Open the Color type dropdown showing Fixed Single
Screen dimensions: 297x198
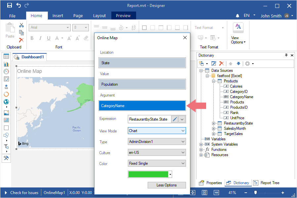click(157, 163)
